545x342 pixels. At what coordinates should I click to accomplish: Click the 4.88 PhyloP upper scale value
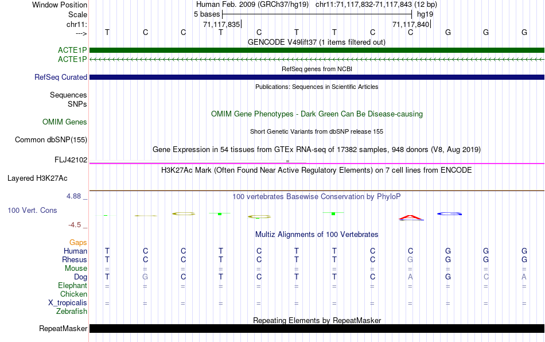coord(73,196)
